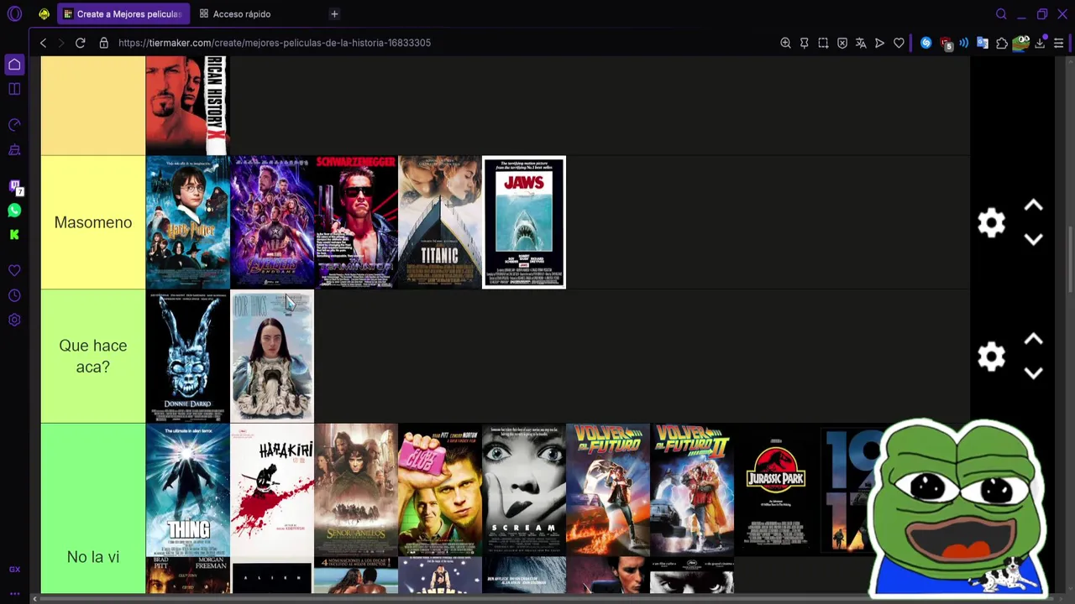
Task: Open the split-screen workspaces sidebar icon
Action: pyautogui.click(x=14, y=89)
